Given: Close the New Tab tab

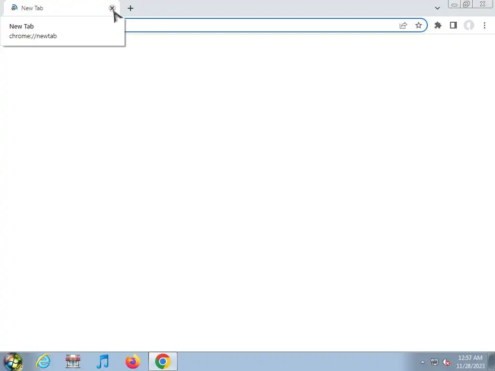Looking at the screenshot, I should (112, 8).
